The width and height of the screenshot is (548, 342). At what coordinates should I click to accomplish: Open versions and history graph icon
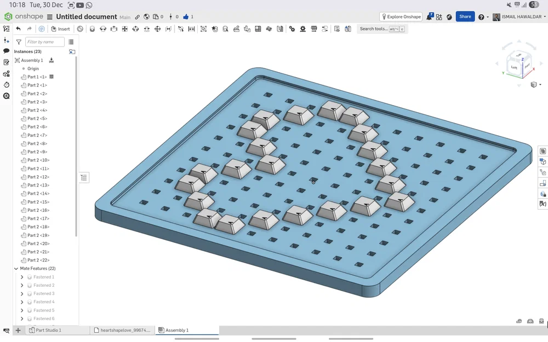pos(170,17)
